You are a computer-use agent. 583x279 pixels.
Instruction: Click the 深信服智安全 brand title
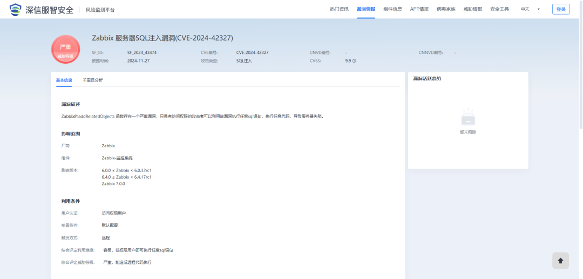[x=50, y=10]
